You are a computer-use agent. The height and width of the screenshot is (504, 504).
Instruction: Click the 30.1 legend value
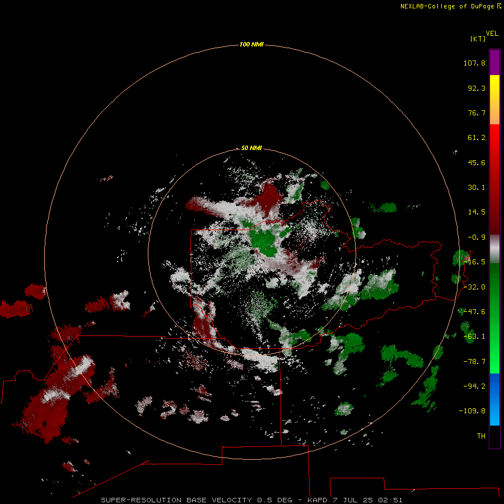(477, 188)
